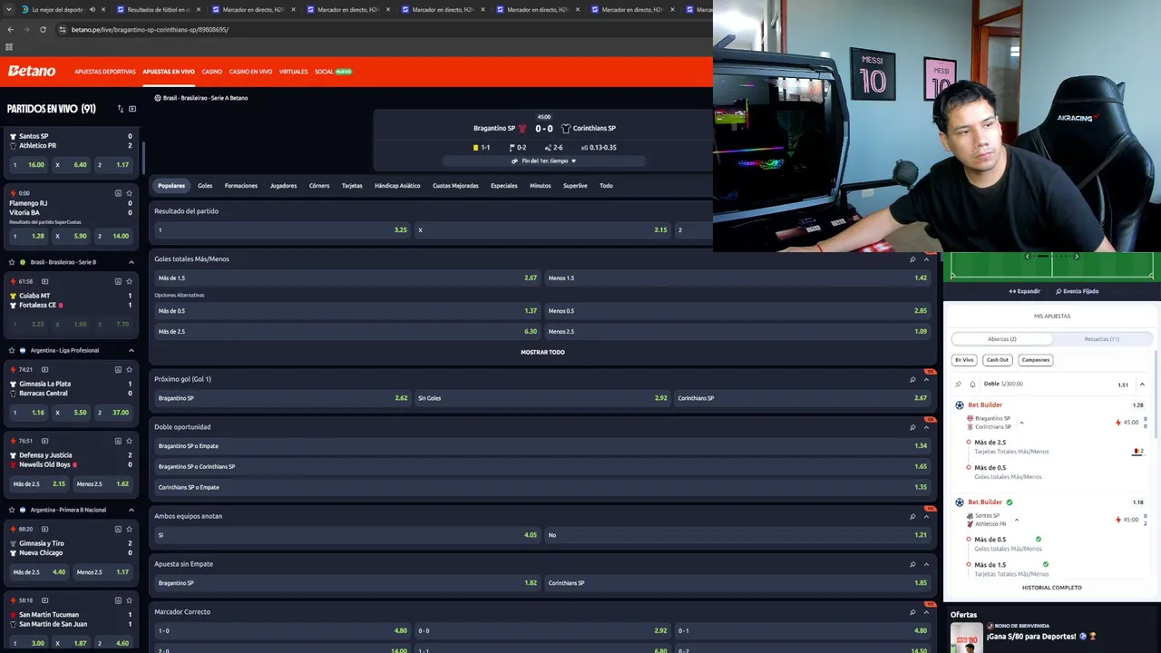Open the Apuestas Deportivas menu
Screen dimensions: 1161x653
coord(105,72)
